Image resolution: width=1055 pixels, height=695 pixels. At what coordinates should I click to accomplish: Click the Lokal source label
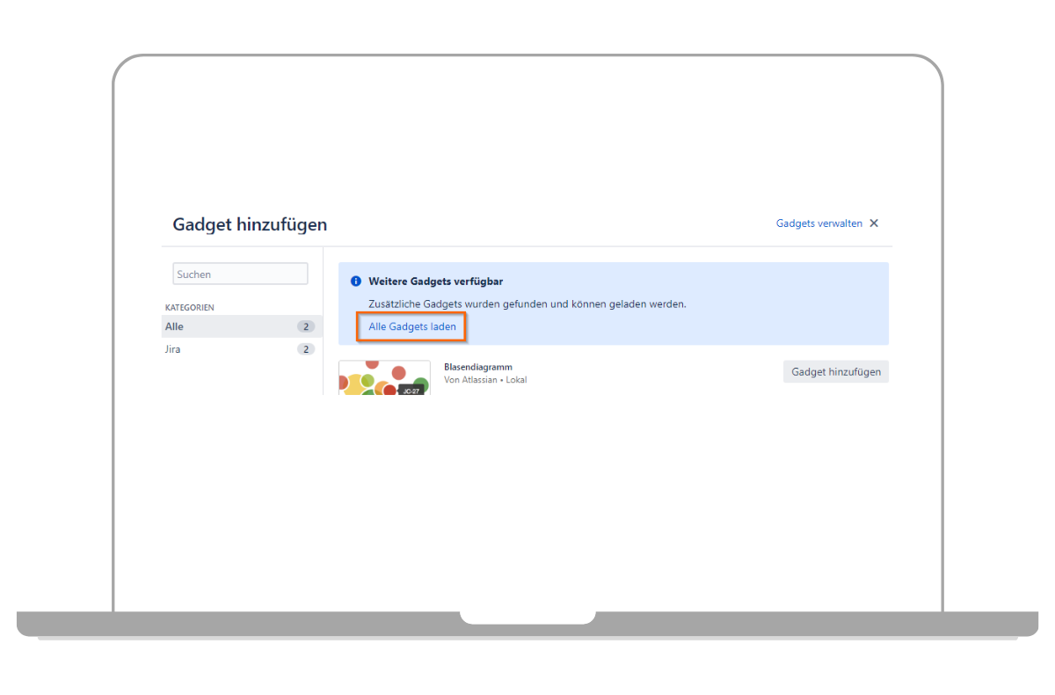[514, 380]
